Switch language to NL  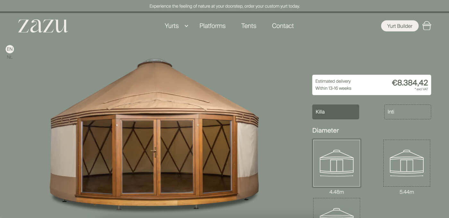[x=10, y=57]
